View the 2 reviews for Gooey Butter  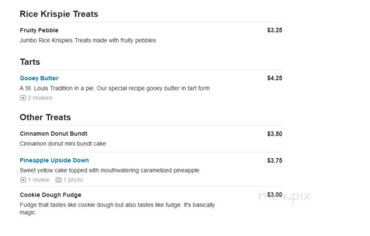coord(40,98)
